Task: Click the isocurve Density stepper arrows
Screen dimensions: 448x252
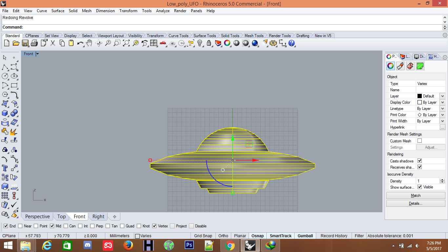Action: [442, 181]
